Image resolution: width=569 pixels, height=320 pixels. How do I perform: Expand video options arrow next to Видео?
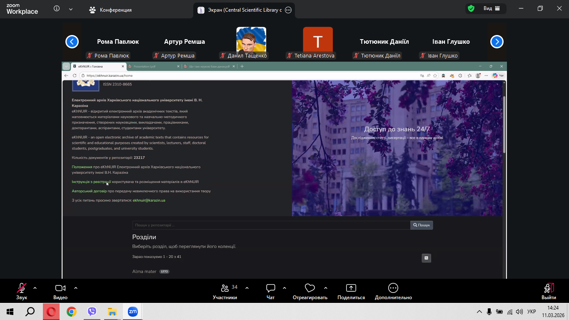tap(76, 288)
